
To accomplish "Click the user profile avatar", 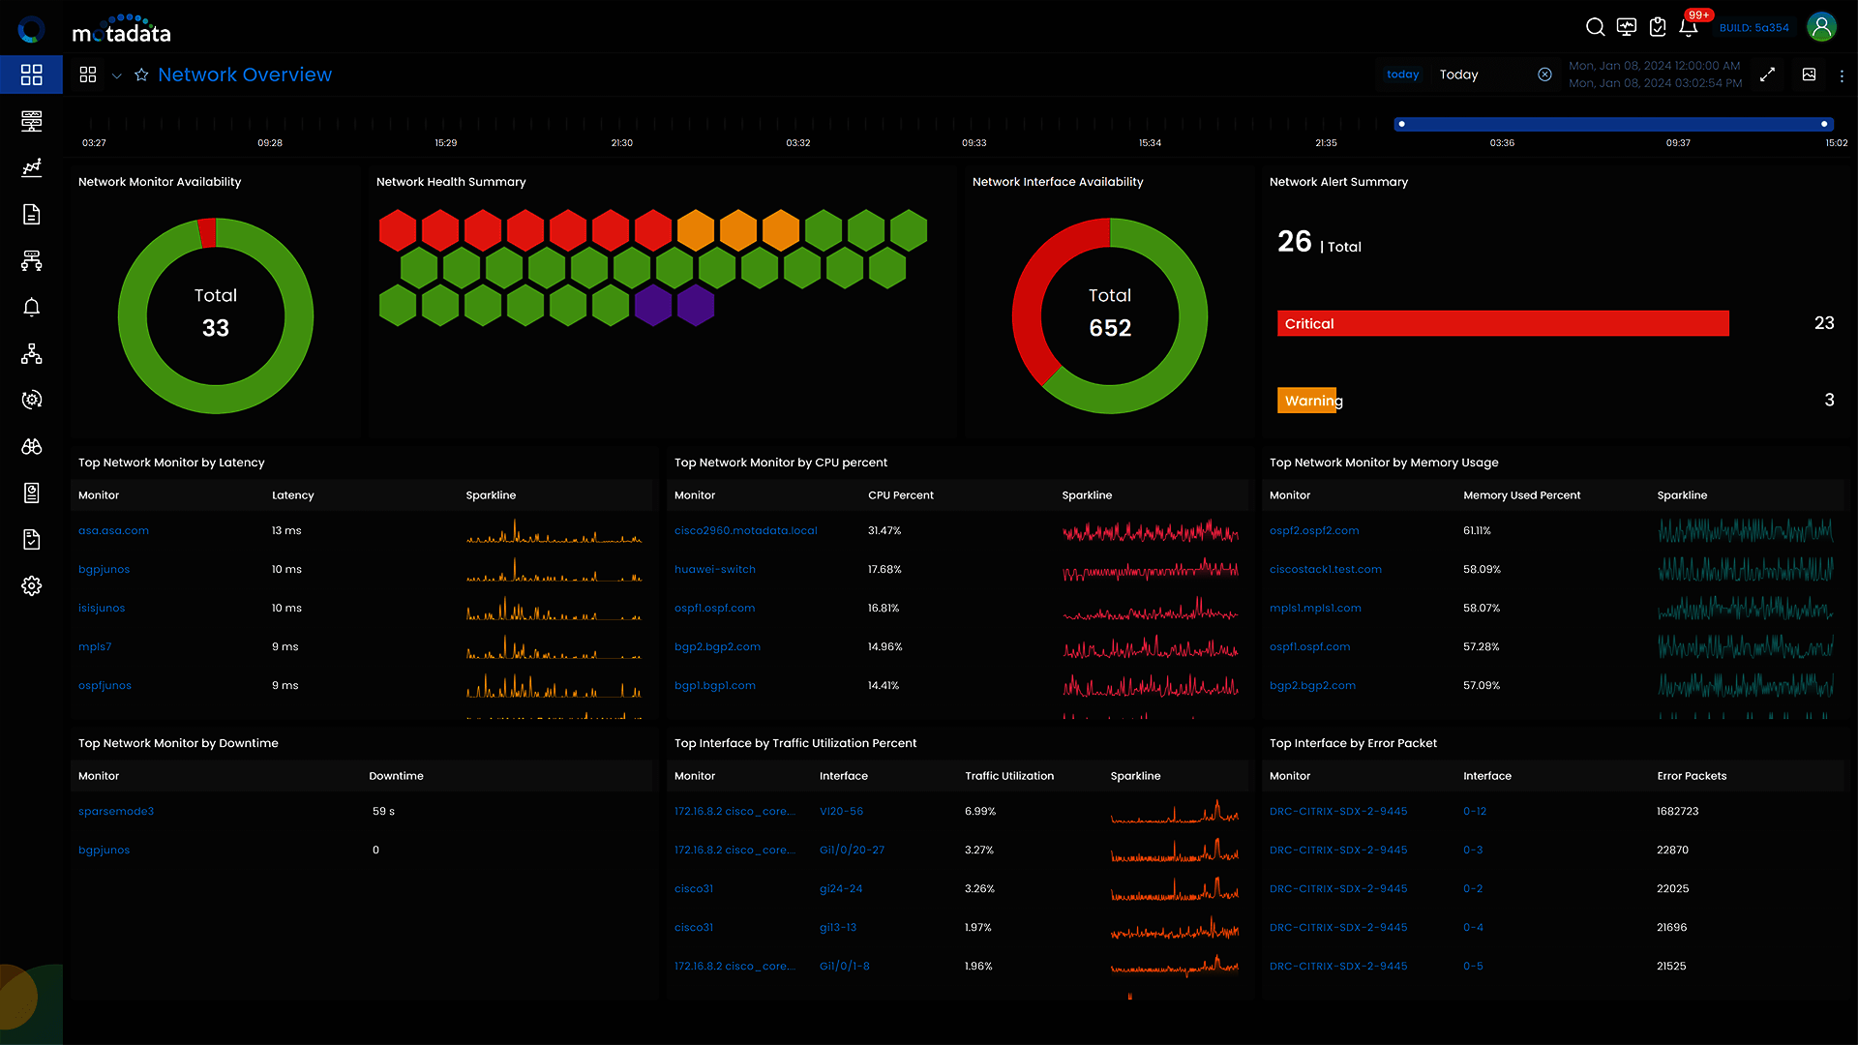I will (1821, 27).
